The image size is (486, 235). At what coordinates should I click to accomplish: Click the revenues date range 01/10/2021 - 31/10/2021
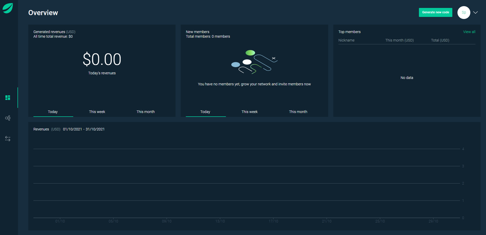(x=84, y=129)
